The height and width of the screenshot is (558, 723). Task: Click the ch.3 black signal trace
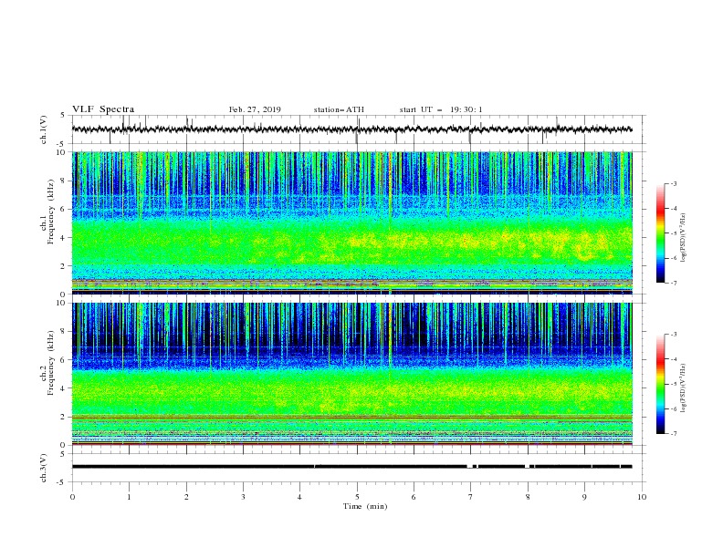click(351, 467)
